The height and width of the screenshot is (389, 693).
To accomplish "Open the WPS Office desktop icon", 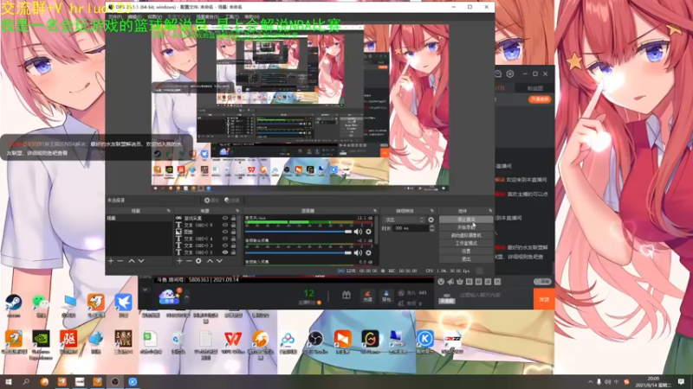I will pyautogui.click(x=233, y=341).
